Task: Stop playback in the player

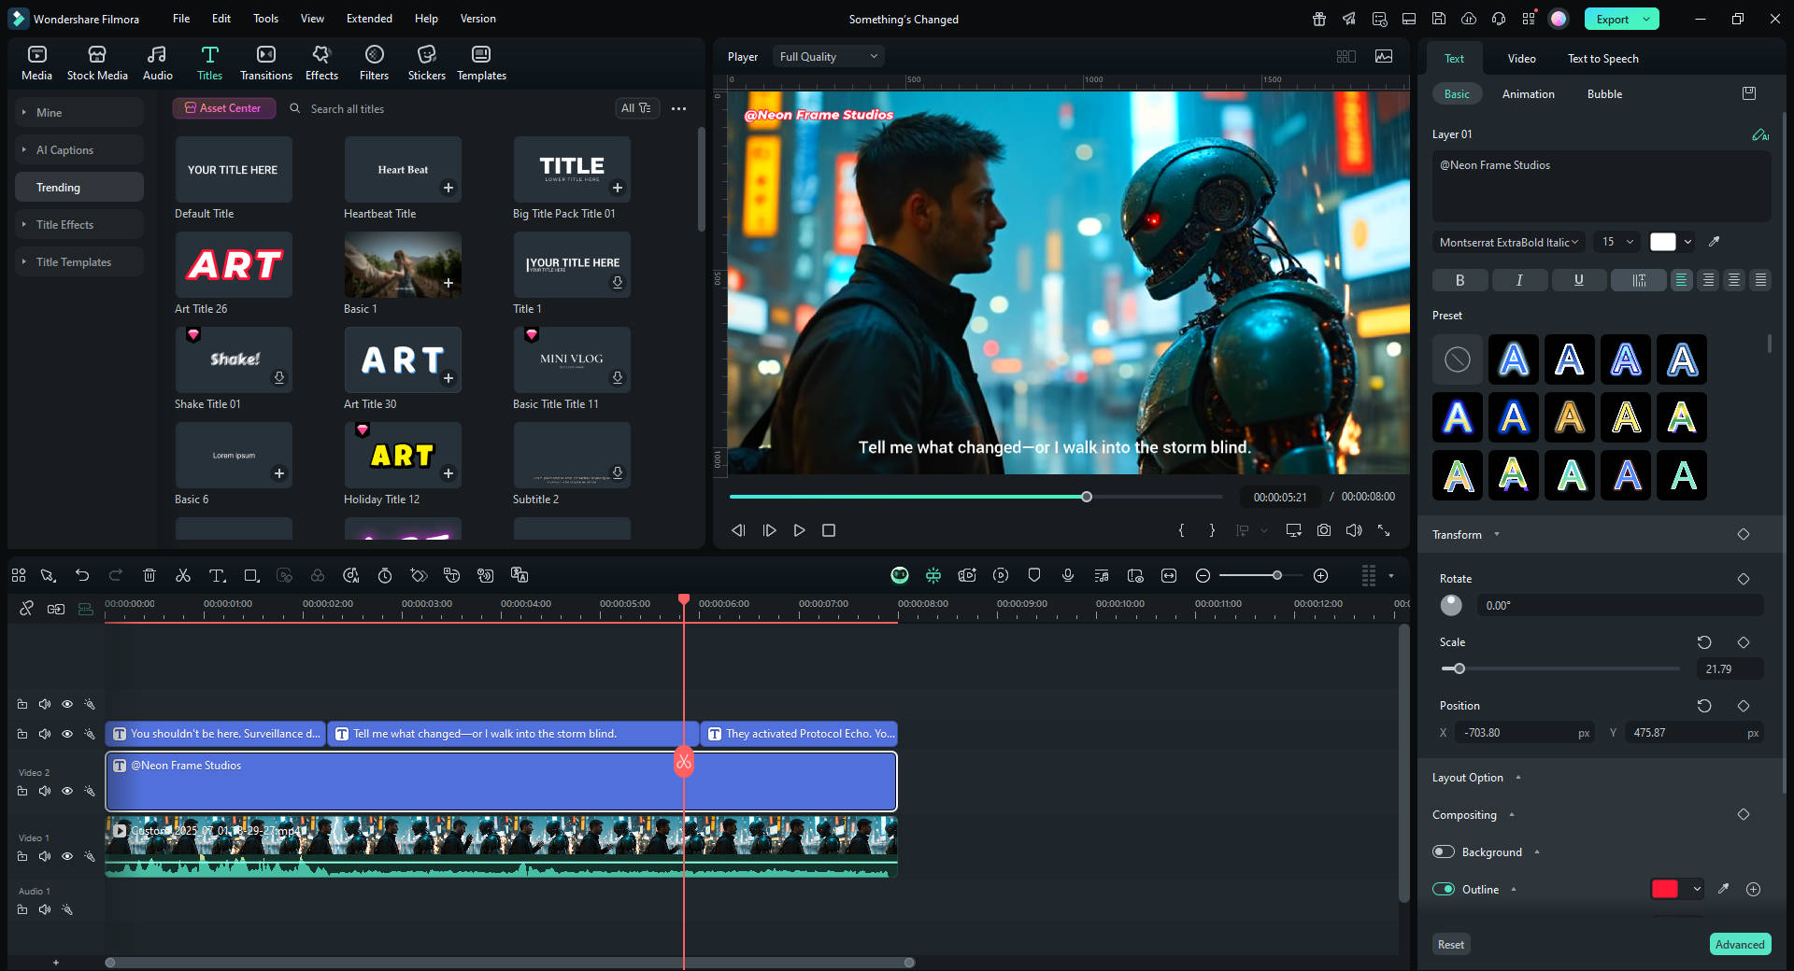Action: point(828,530)
